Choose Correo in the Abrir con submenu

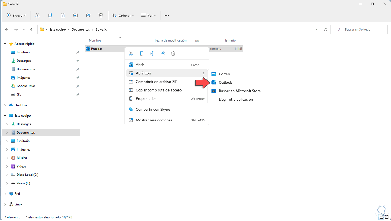coord(236,74)
